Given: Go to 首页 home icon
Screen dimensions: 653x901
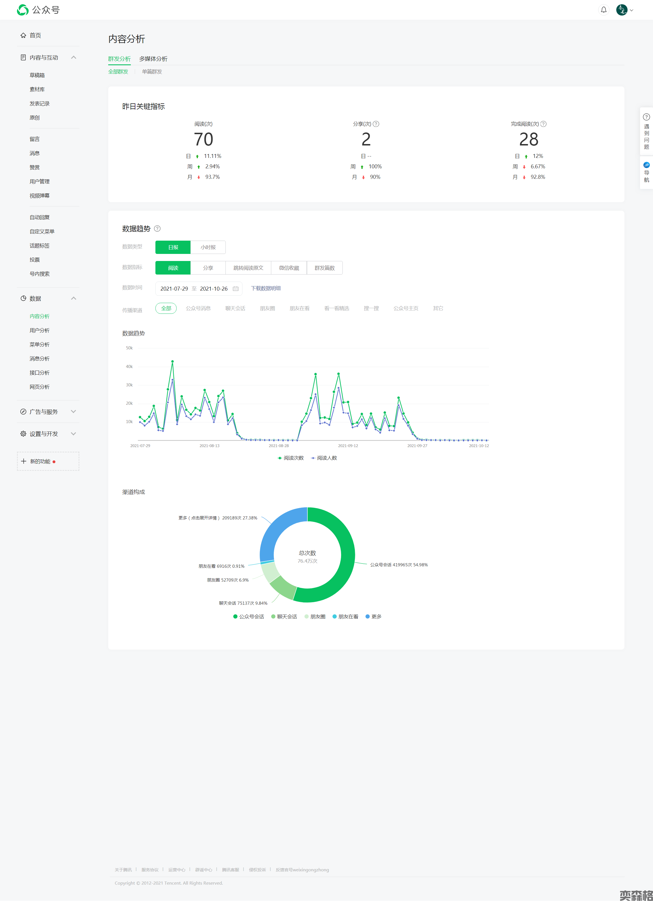Looking at the screenshot, I should point(23,35).
